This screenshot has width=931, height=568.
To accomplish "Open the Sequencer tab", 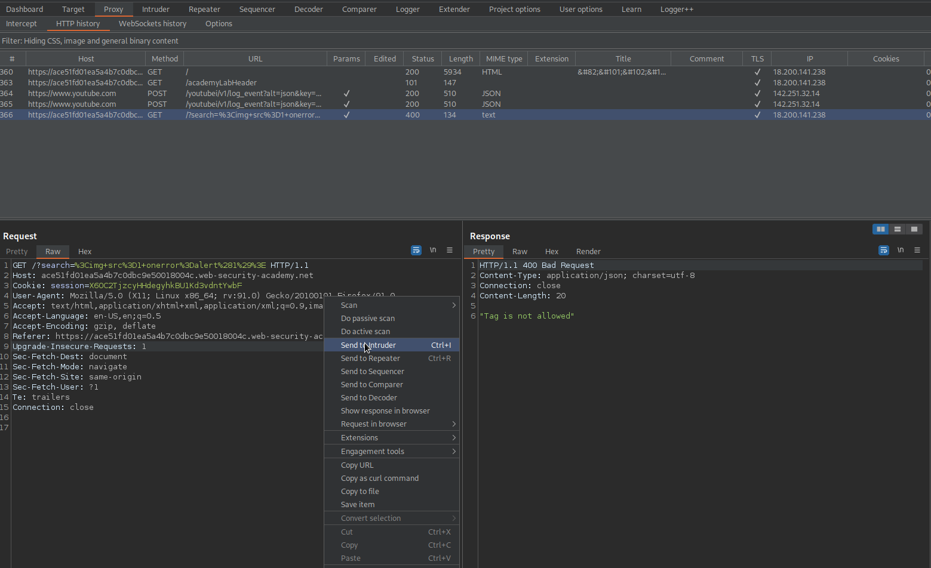I will tap(257, 9).
